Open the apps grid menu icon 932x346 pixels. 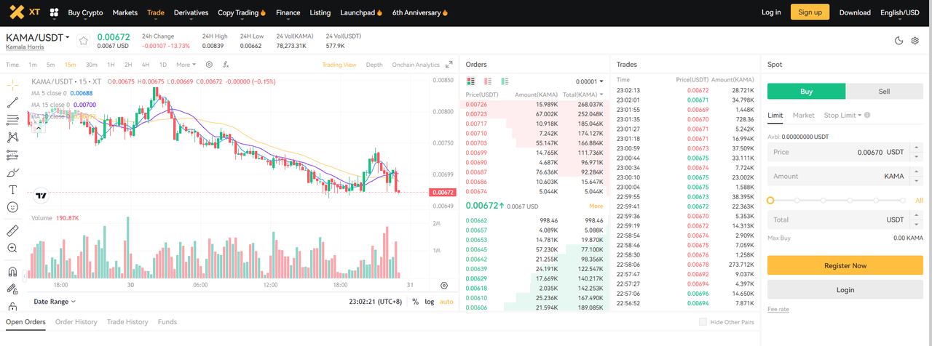[54, 12]
